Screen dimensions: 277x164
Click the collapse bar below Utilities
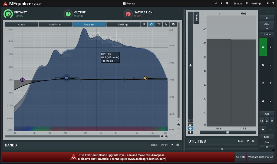click(x=222, y=149)
